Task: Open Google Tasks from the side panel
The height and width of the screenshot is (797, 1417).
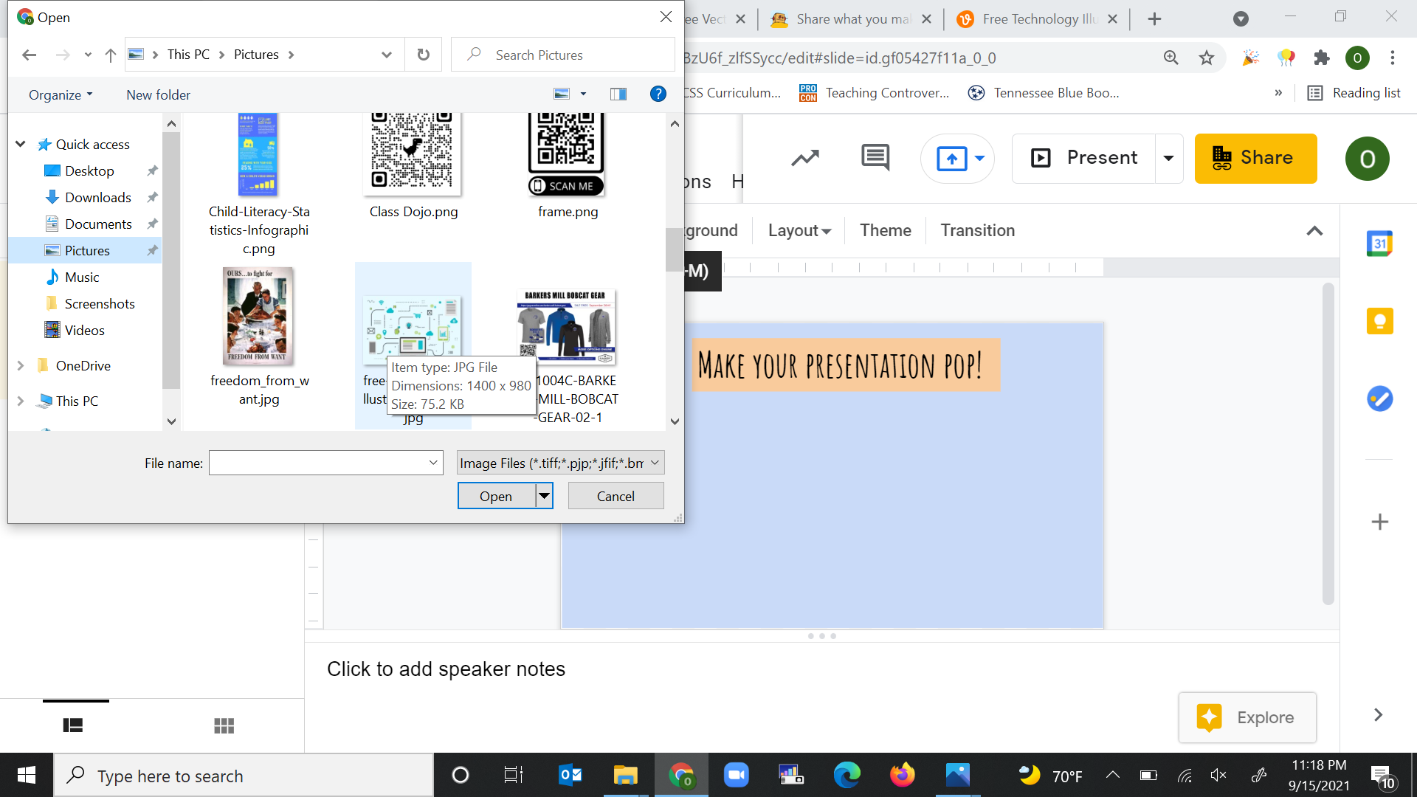Action: click(x=1379, y=398)
